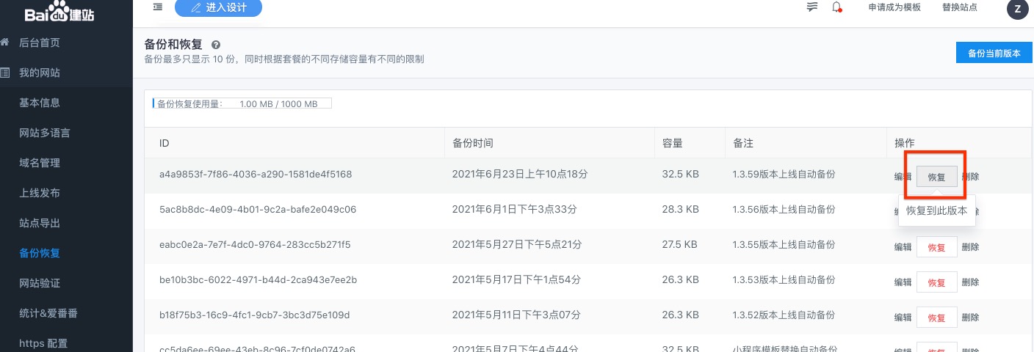
Task: Collapse the sidebar with the menu-fold icon
Action: (x=158, y=7)
